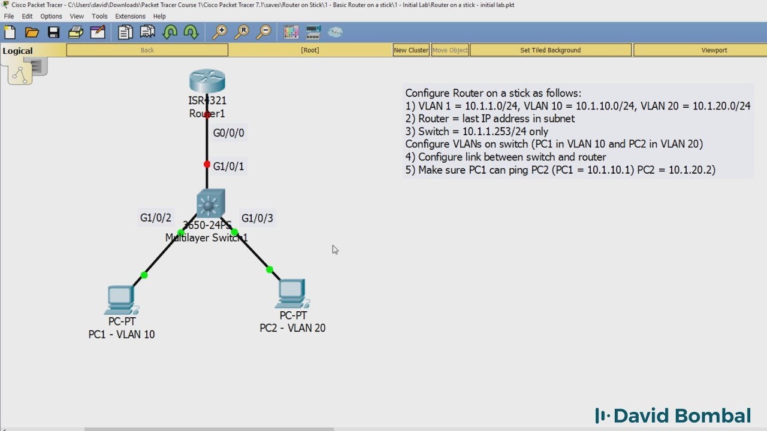
Task: Click the G1/0/2 interface label
Action: click(156, 218)
